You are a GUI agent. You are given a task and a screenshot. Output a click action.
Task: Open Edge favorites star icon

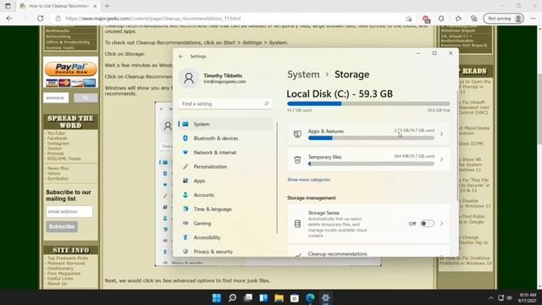458,19
